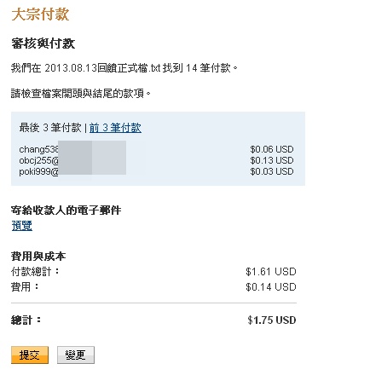Screen dimensions: 370x375
Task: Click the 審核與付款 heading
Action: click(x=43, y=43)
